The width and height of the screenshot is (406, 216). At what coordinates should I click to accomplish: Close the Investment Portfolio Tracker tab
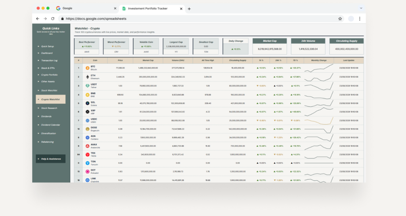(x=181, y=9)
